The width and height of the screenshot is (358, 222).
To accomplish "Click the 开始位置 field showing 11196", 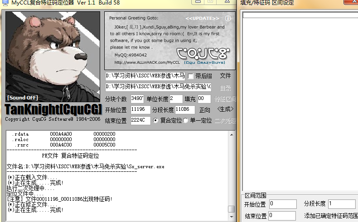I will tap(140, 109).
